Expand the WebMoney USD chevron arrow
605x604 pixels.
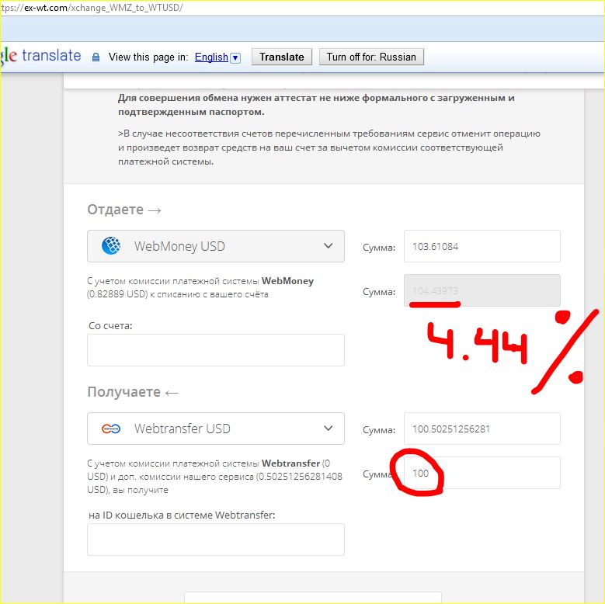coord(328,245)
